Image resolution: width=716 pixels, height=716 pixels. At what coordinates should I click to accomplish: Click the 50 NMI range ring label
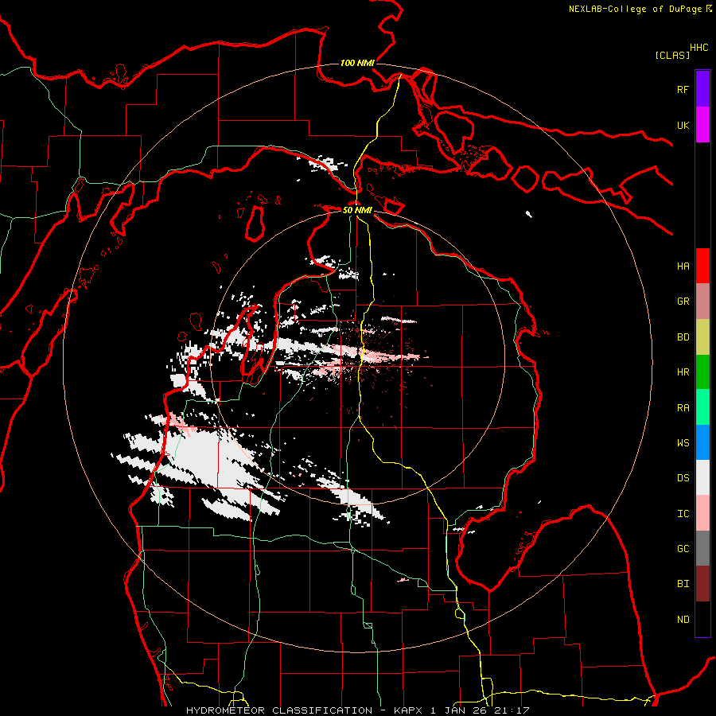click(x=357, y=210)
